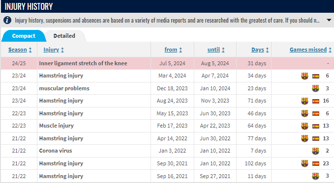
Task: Sort by Games missed column
Action: tap(310, 50)
